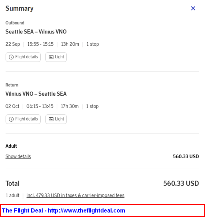205x217 pixels.
Task: Visit The Flight Deal website link
Action: [x=64, y=211]
